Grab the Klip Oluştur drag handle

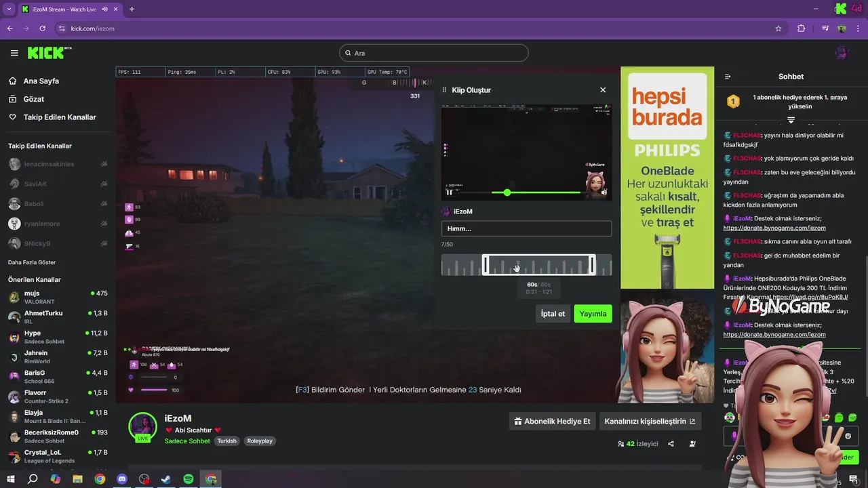point(445,90)
